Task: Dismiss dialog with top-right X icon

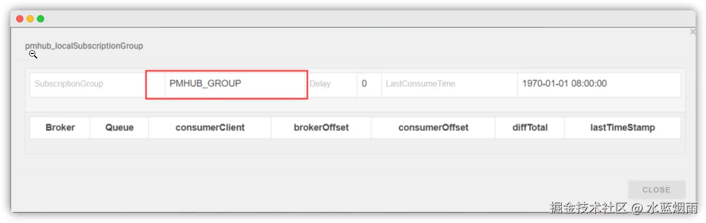Action: [693, 32]
